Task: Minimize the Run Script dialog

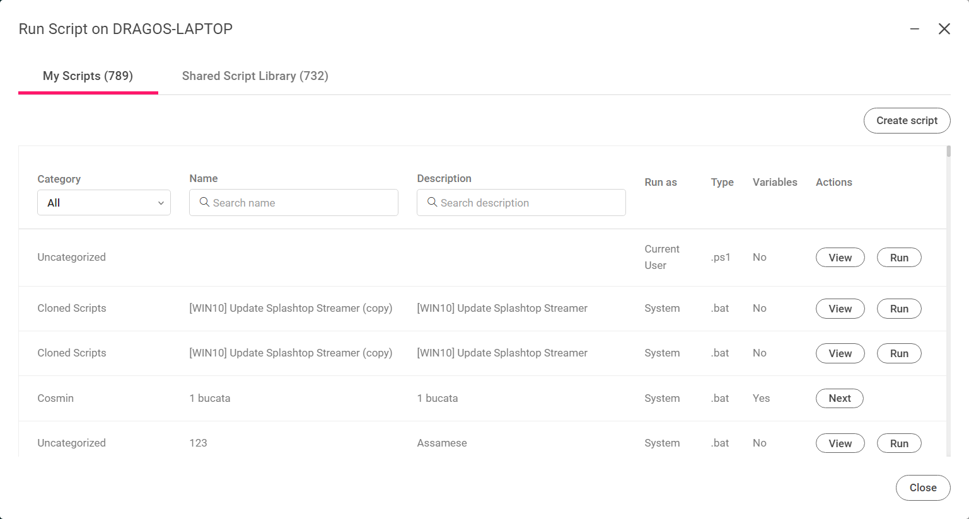Action: [914, 29]
